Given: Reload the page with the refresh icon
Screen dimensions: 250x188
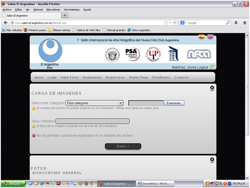Looking at the screenshot, I should [175, 23].
